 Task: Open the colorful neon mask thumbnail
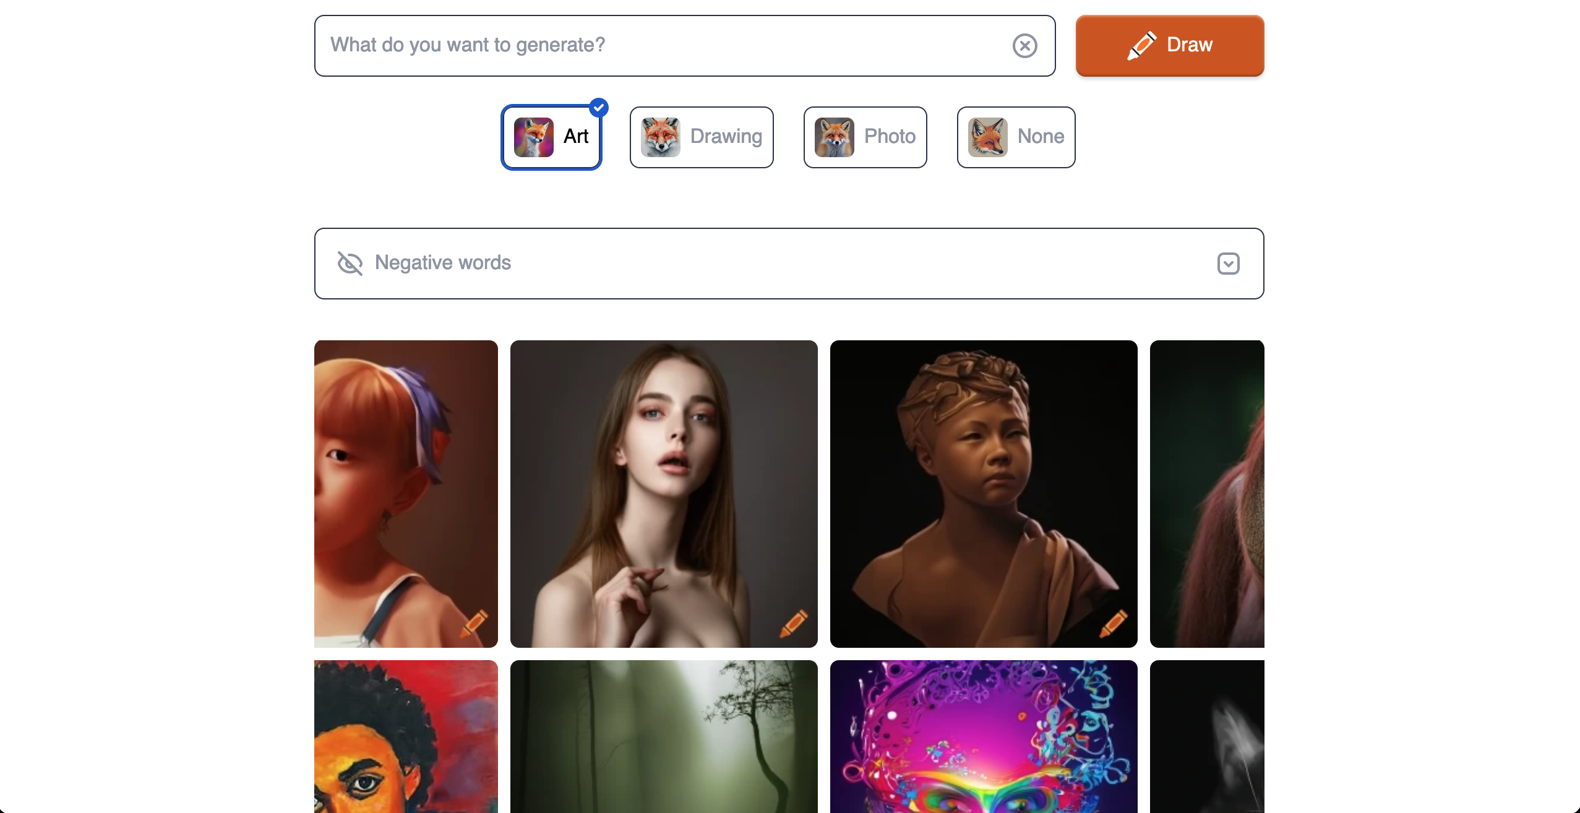point(983,736)
